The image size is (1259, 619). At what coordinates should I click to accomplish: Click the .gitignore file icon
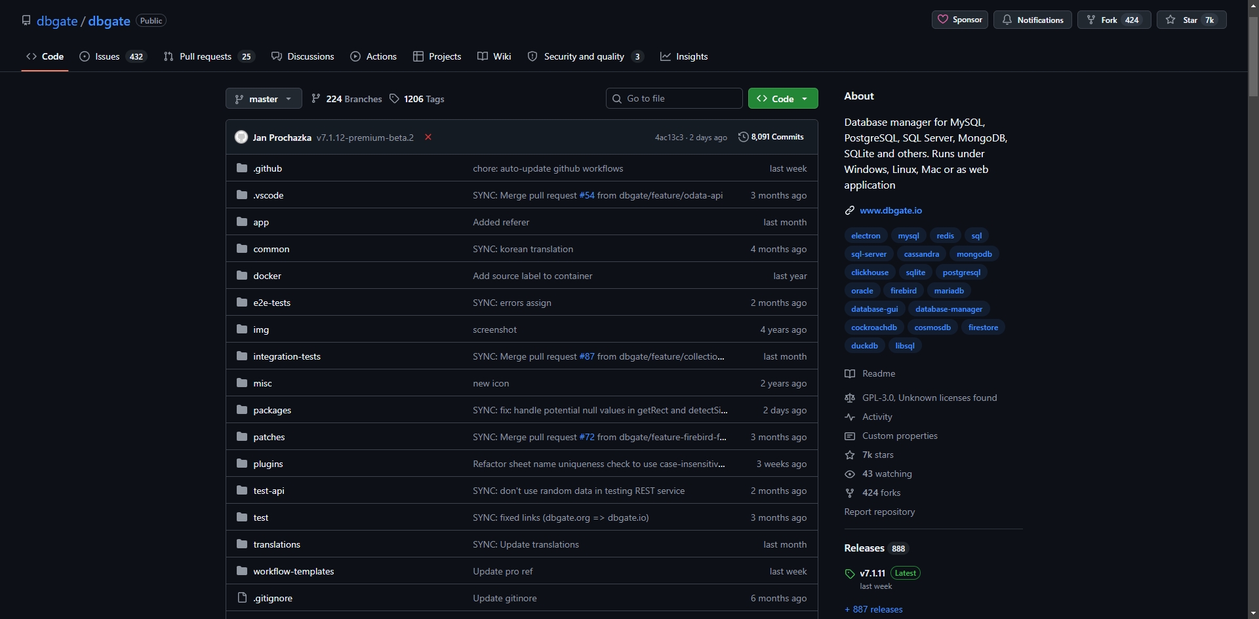click(242, 597)
